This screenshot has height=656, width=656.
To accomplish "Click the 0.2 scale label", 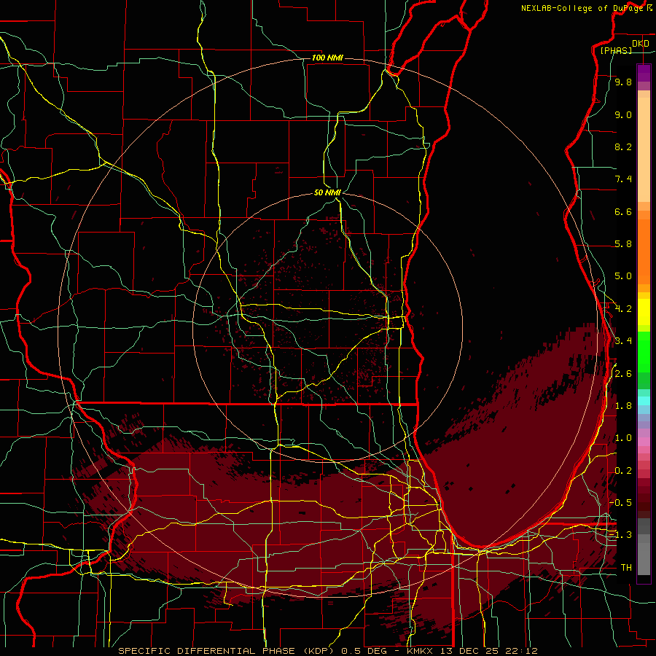I will [623, 471].
